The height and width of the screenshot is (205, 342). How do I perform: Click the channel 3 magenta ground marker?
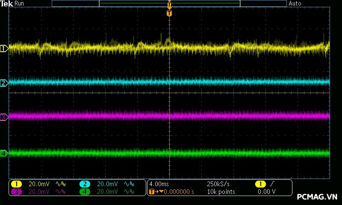[4, 117]
